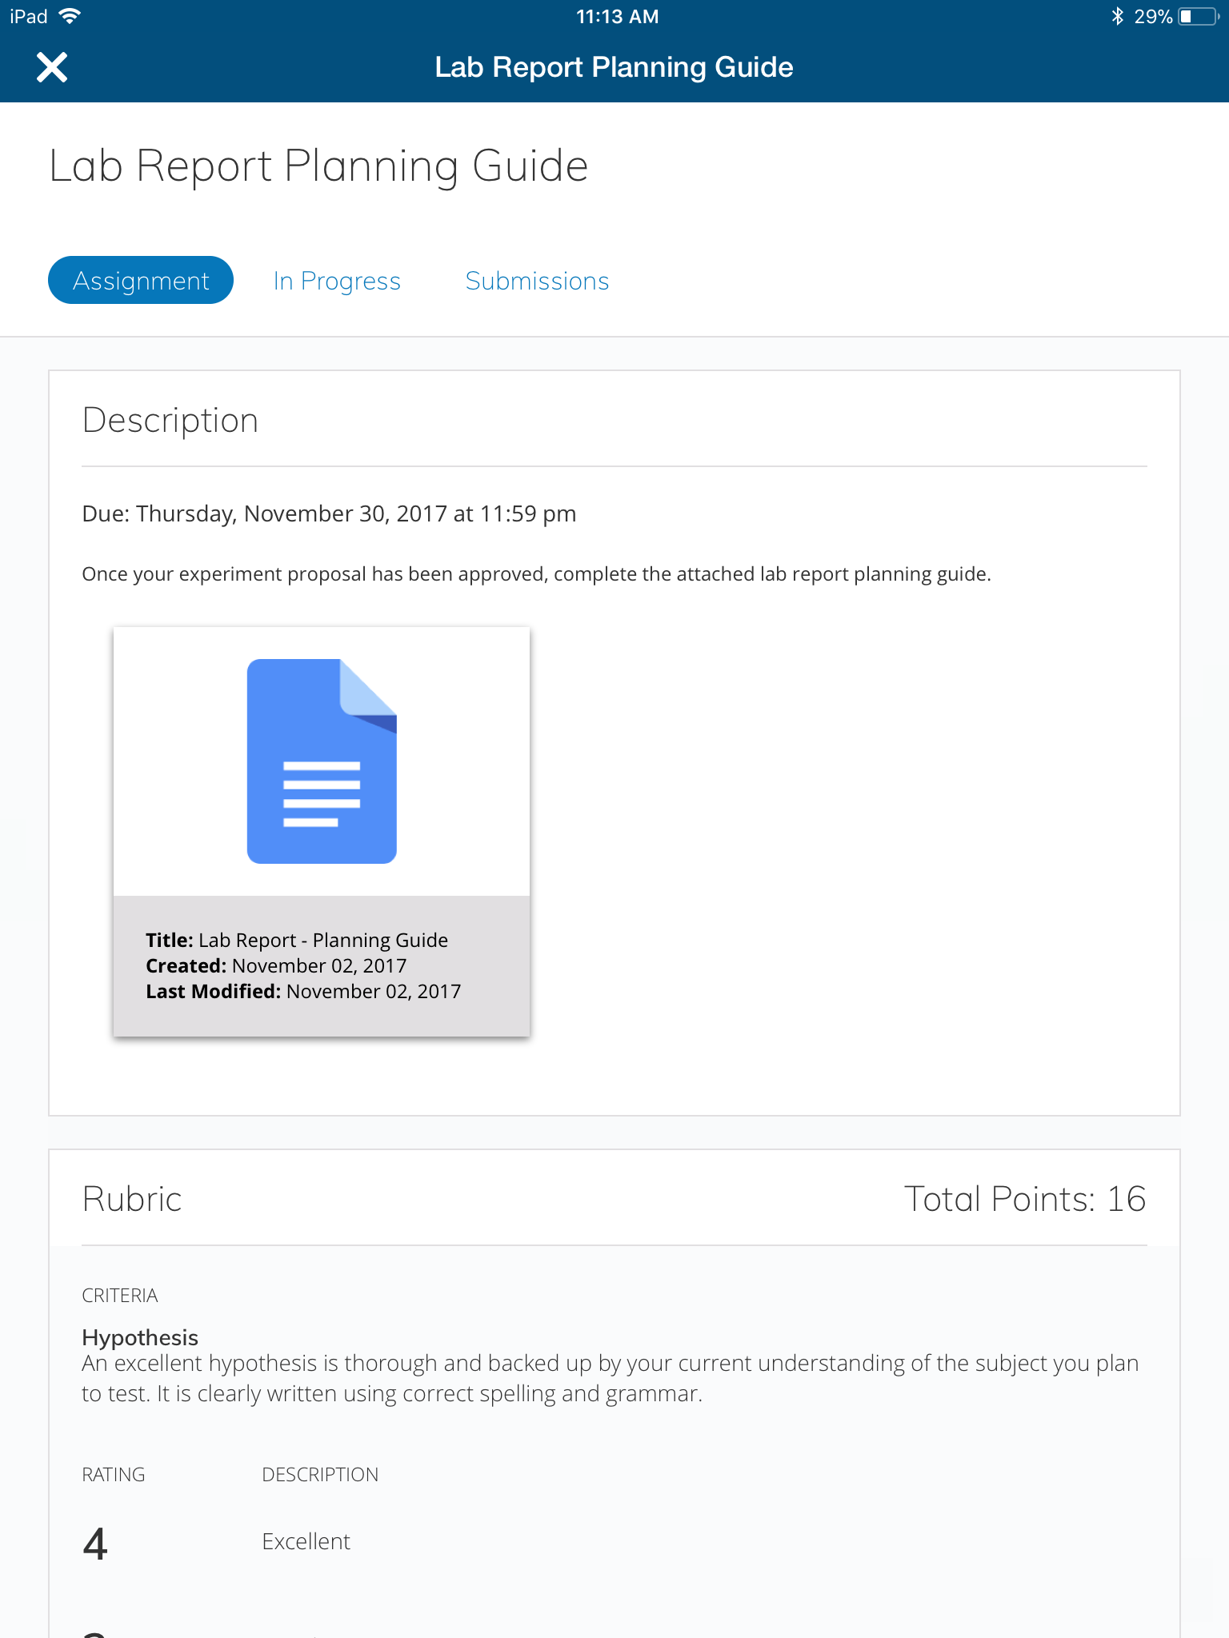The image size is (1229, 1638).
Task: Click the Description section heading
Action: pos(170,421)
